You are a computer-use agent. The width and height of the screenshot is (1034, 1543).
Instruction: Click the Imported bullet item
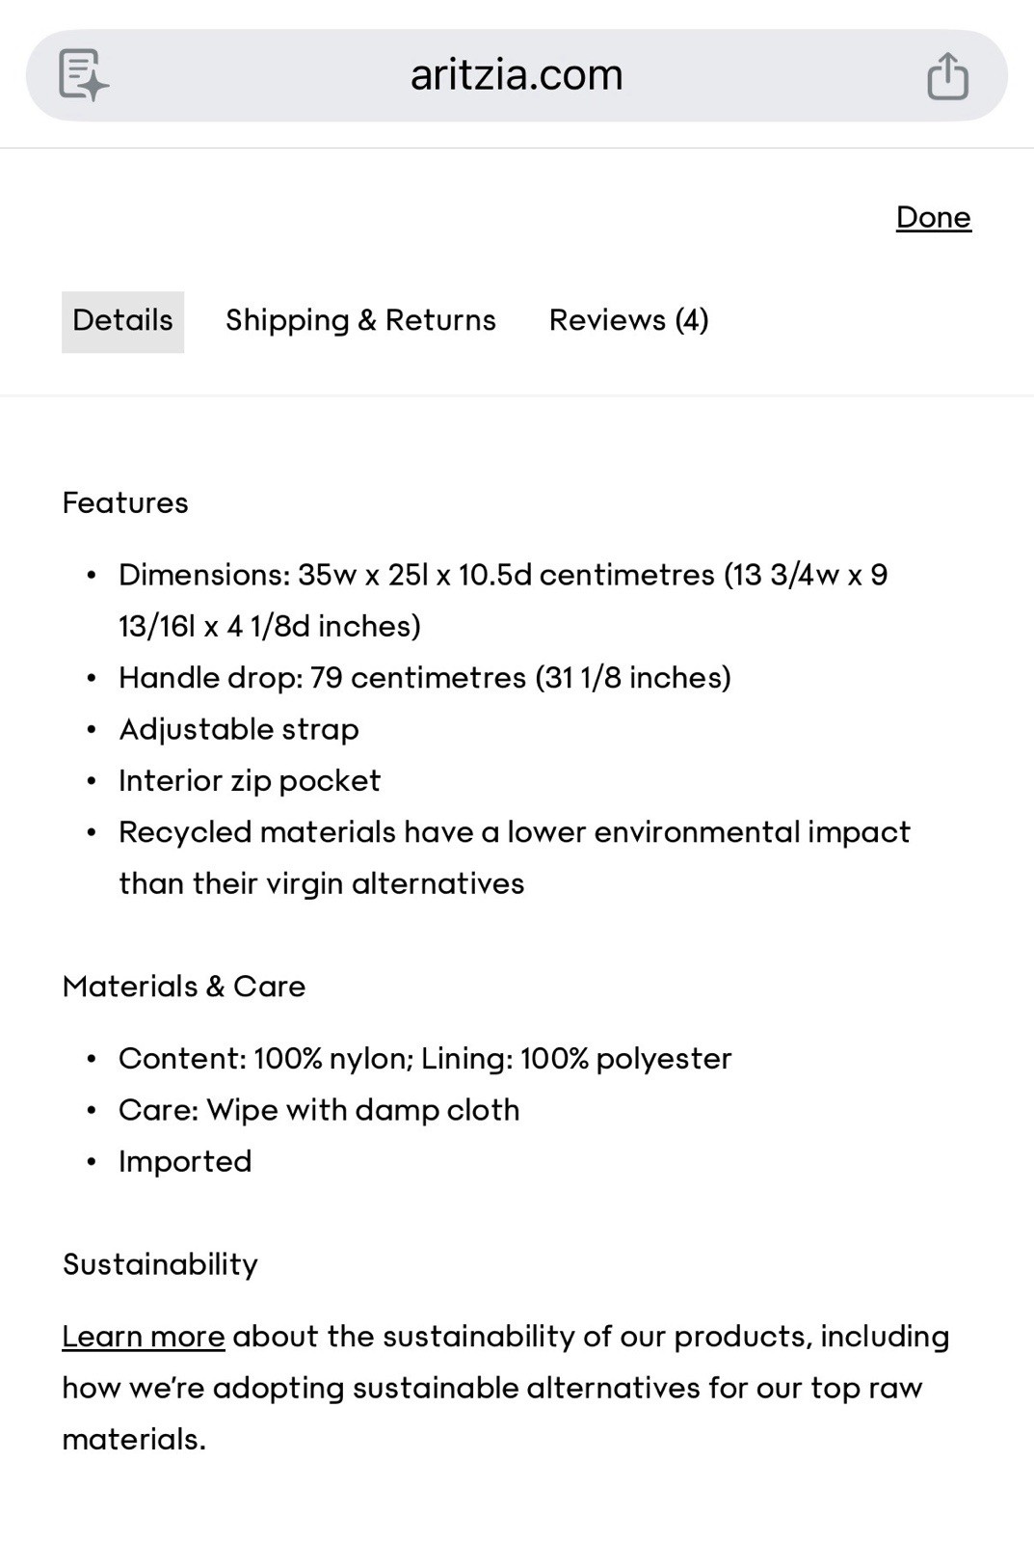pos(185,1161)
